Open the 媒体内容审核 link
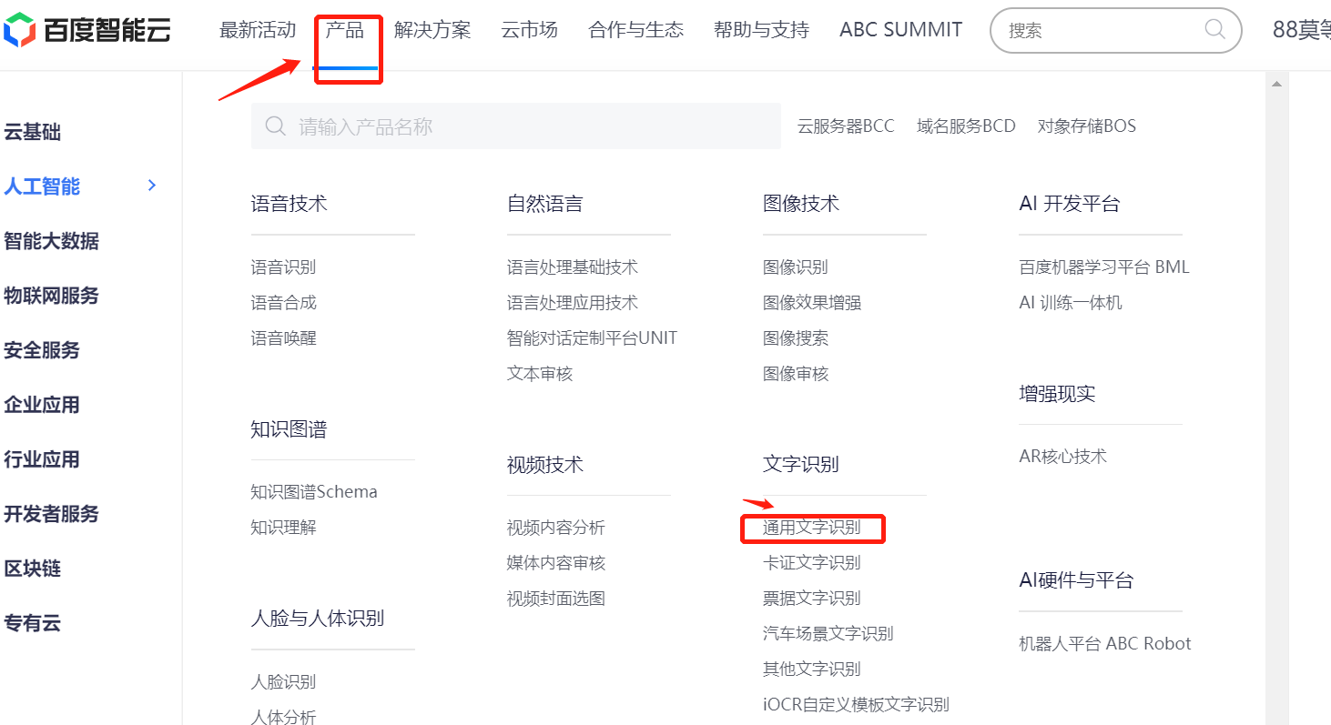1331x725 pixels. [x=556, y=562]
